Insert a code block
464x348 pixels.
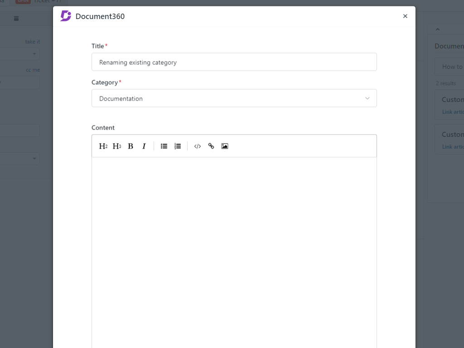click(198, 146)
